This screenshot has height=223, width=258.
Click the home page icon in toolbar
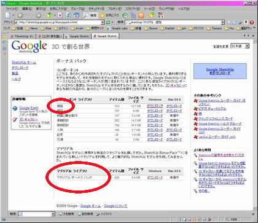[x=76, y=15]
